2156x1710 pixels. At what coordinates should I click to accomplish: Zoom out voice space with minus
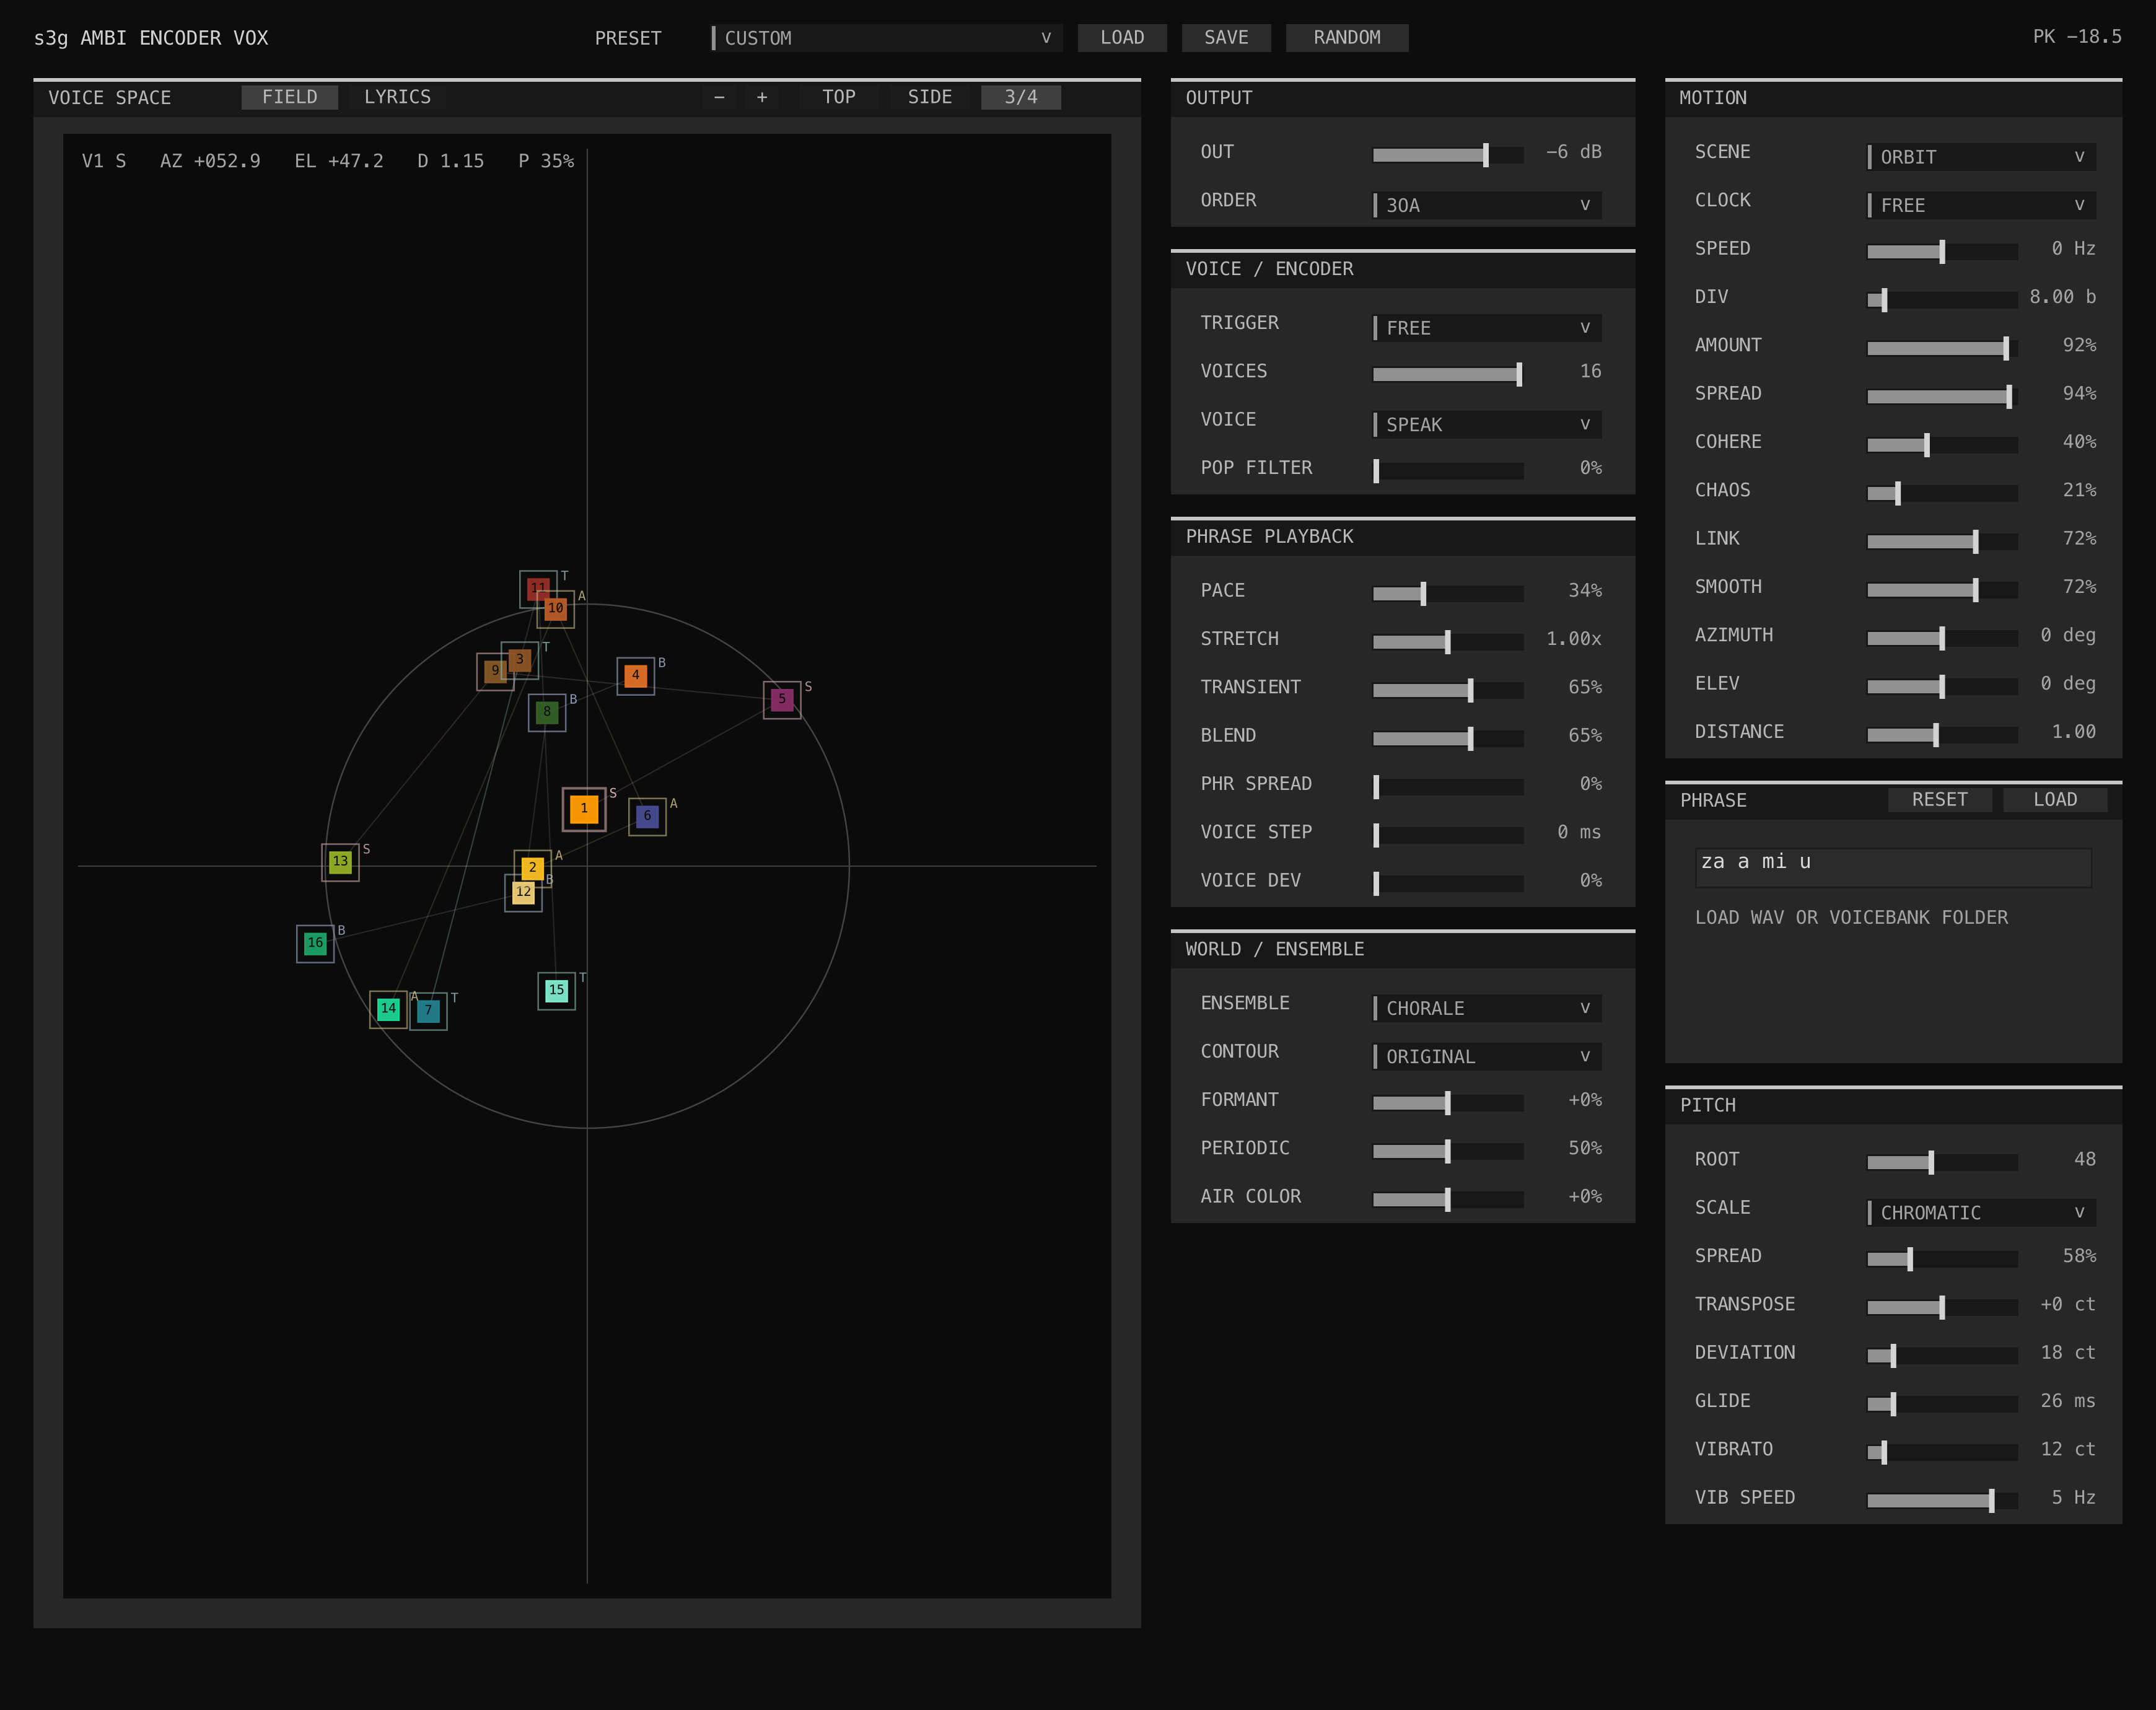click(719, 97)
